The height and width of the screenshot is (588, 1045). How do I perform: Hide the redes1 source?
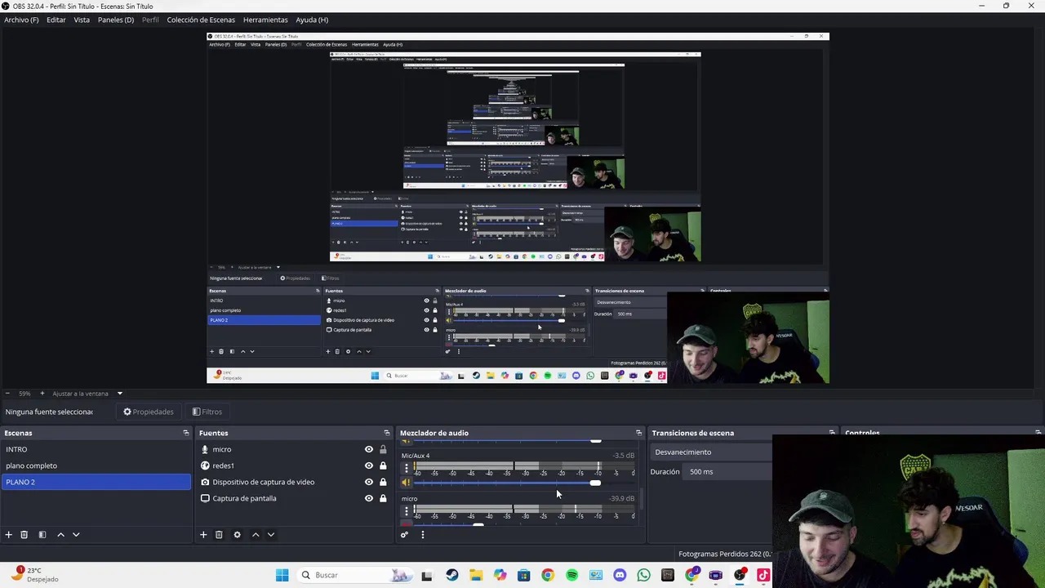click(369, 465)
